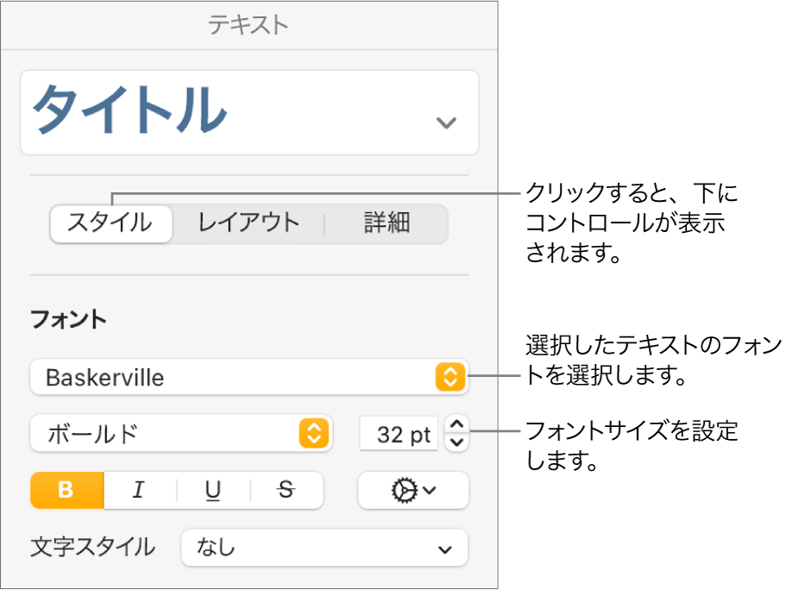The image size is (792, 590).
Task: Expand the タイトル paragraph style chevron
Action: pos(446,122)
